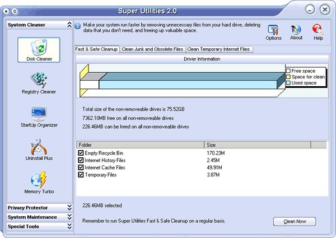
Task: Start the Memory Turbo tool
Action: tap(39, 183)
